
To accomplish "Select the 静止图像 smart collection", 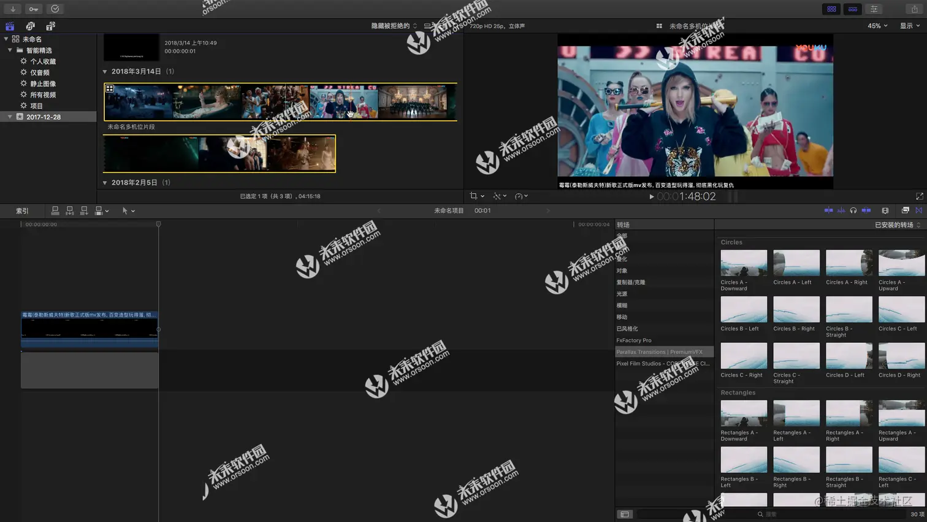I will (x=43, y=83).
